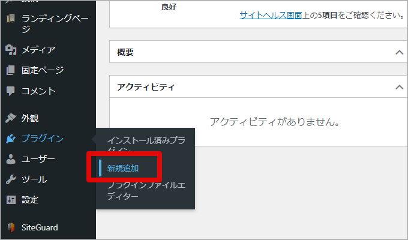Collapse the 概要 panel arrow
This screenshot has width=408, height=240.
pos(400,52)
